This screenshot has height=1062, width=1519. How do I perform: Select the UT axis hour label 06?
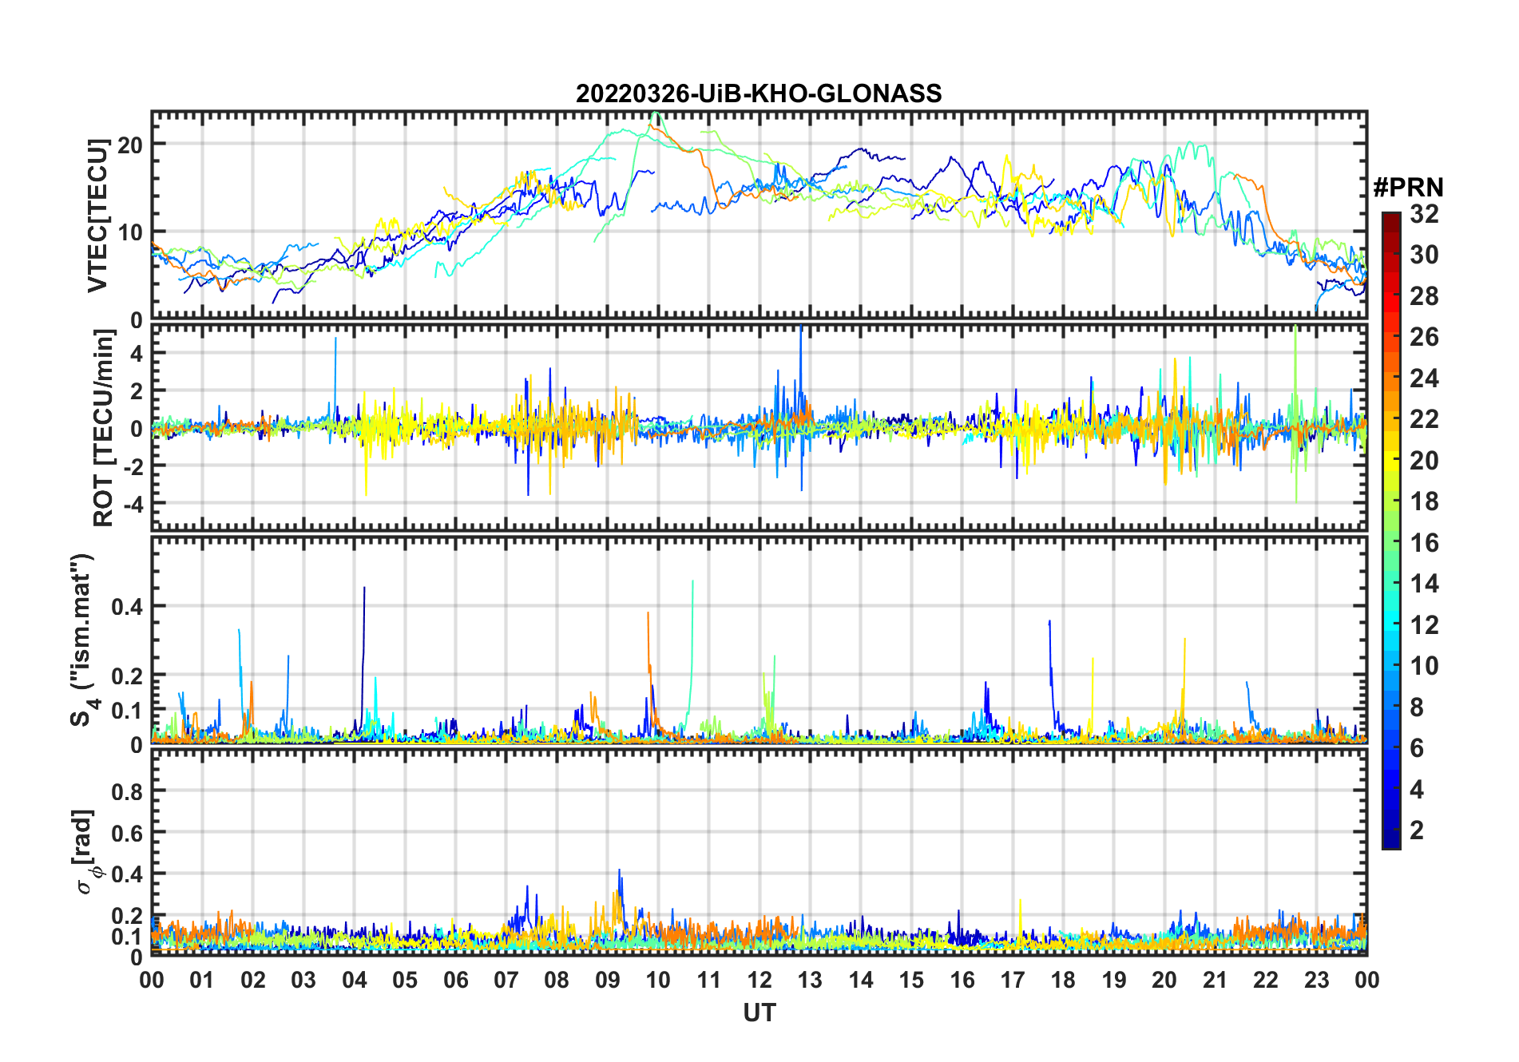click(x=455, y=981)
